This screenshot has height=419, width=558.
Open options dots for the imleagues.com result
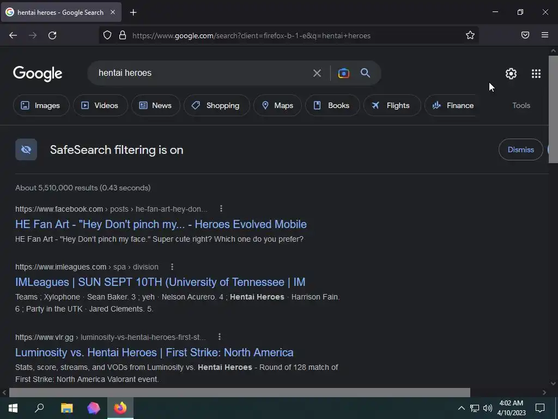point(172,267)
